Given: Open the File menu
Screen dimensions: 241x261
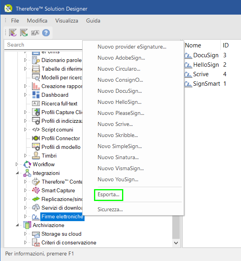Looking at the screenshot, I should tap(15, 21).
